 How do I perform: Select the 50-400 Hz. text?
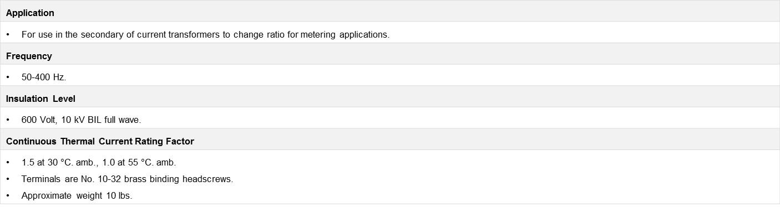[x=44, y=77]
